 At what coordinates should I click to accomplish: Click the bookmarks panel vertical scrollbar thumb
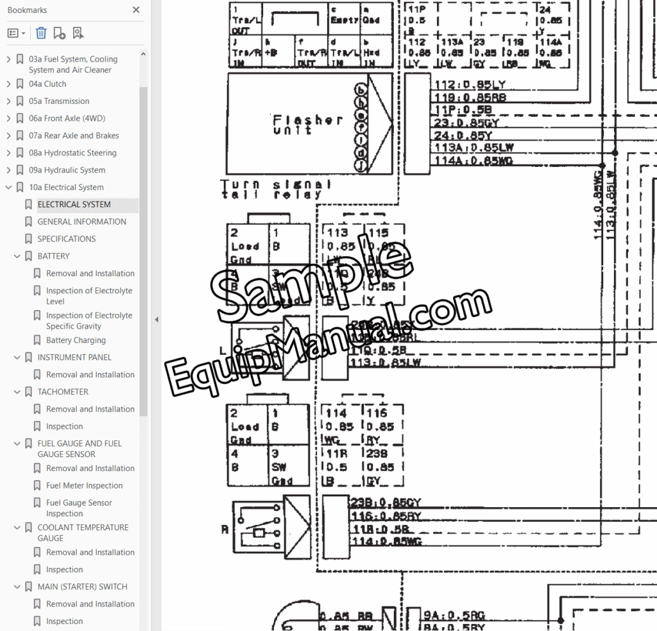click(x=143, y=251)
